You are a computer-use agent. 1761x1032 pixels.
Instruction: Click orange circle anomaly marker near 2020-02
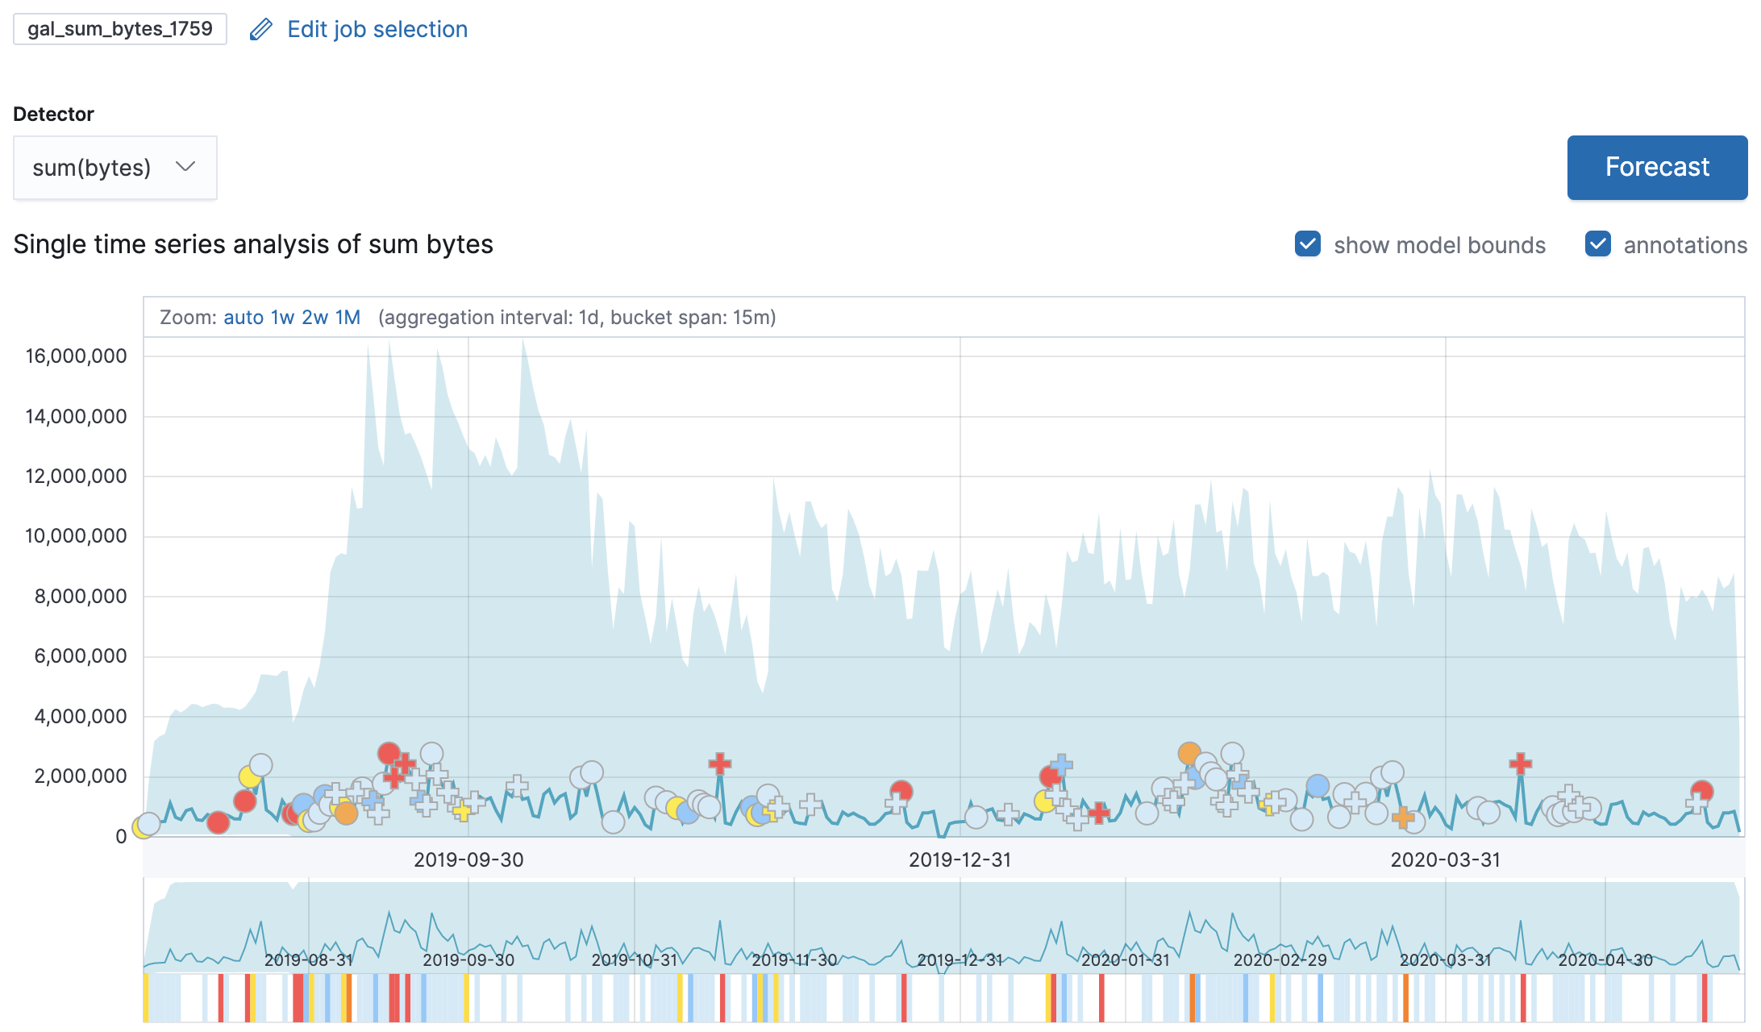click(1189, 754)
